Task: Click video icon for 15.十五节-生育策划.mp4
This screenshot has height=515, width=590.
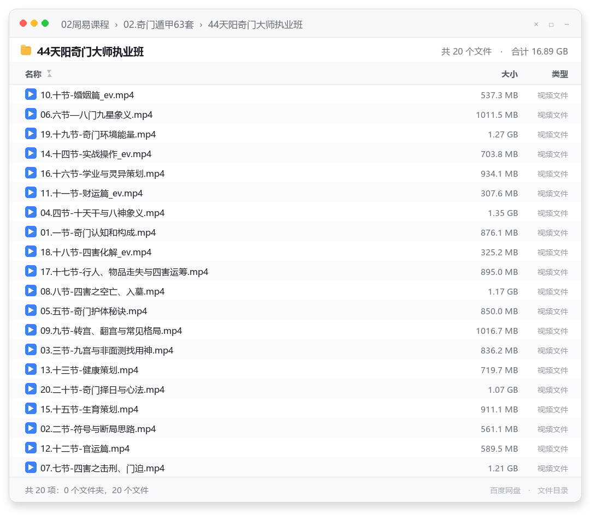Action: 31,408
